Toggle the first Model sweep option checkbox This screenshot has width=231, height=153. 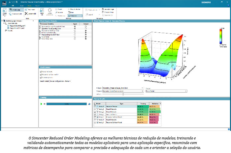click(41, 72)
